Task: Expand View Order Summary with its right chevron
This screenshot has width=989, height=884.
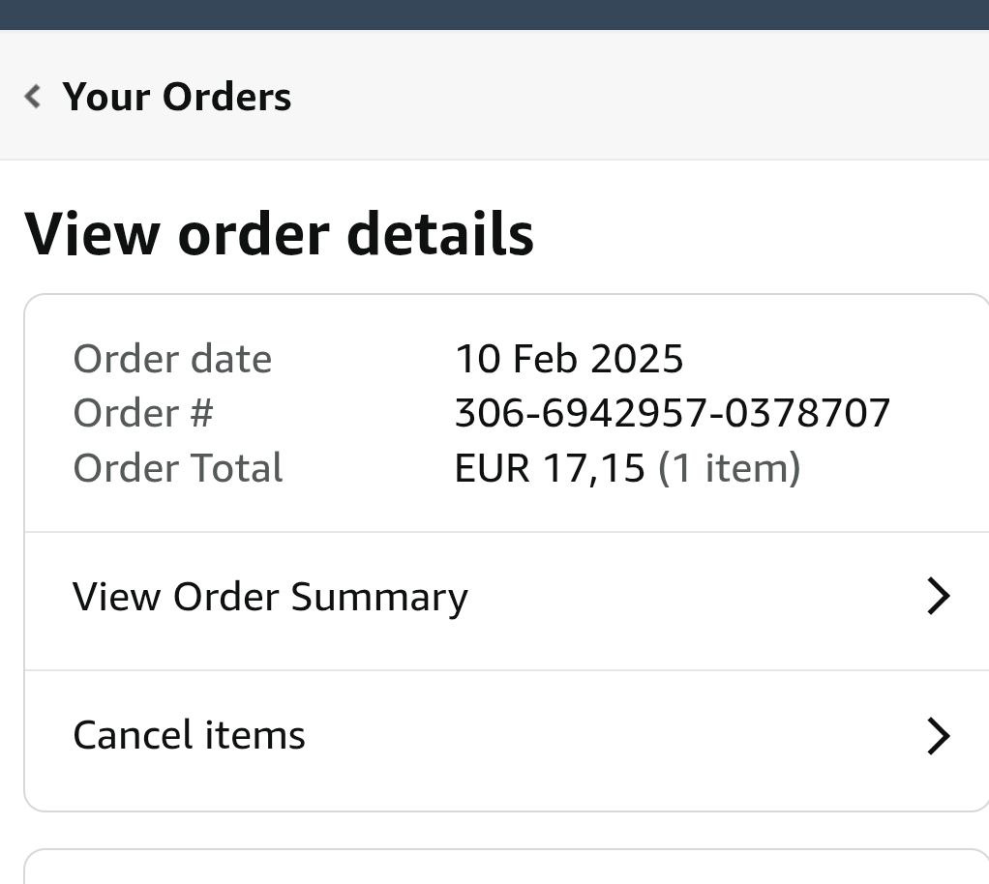Action: click(x=938, y=597)
